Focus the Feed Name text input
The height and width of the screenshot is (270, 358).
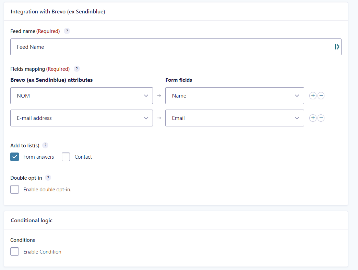pos(176,47)
